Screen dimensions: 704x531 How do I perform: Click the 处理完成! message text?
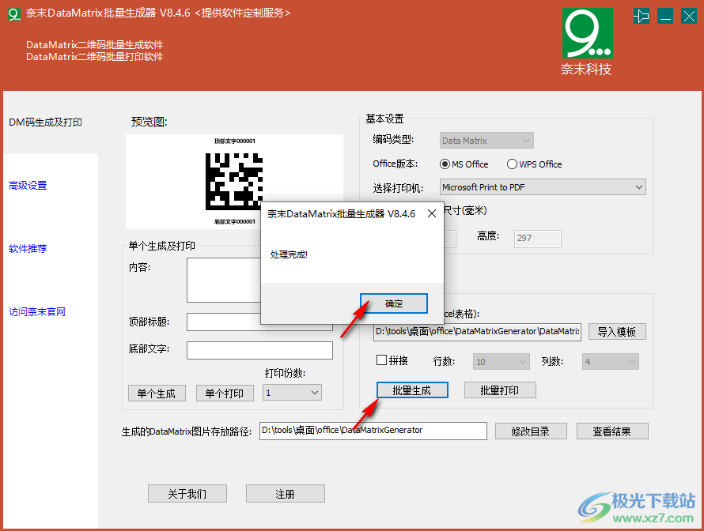click(x=289, y=254)
